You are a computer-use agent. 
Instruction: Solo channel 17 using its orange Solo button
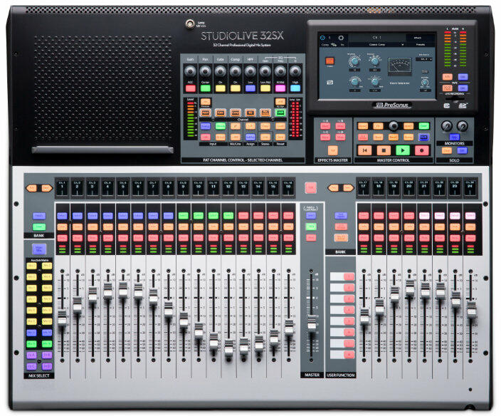(x=364, y=227)
